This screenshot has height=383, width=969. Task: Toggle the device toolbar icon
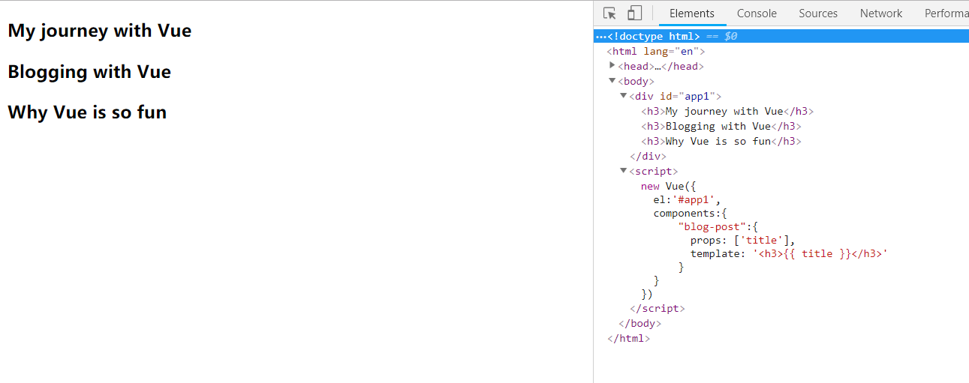tap(634, 13)
